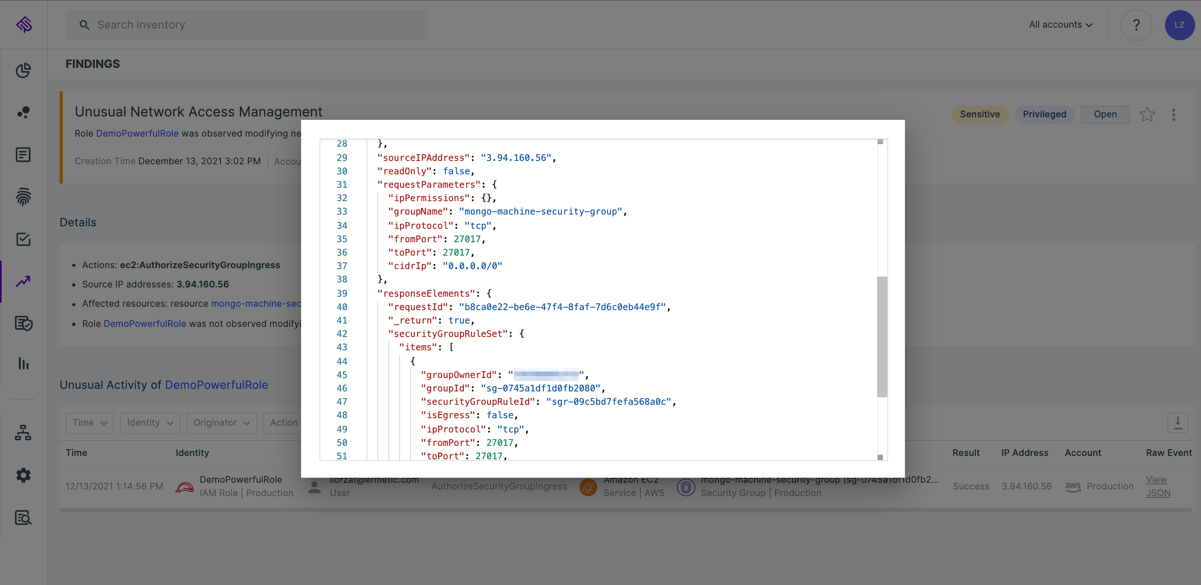Toggle the star on this finding
The width and height of the screenshot is (1201, 585).
click(x=1147, y=114)
